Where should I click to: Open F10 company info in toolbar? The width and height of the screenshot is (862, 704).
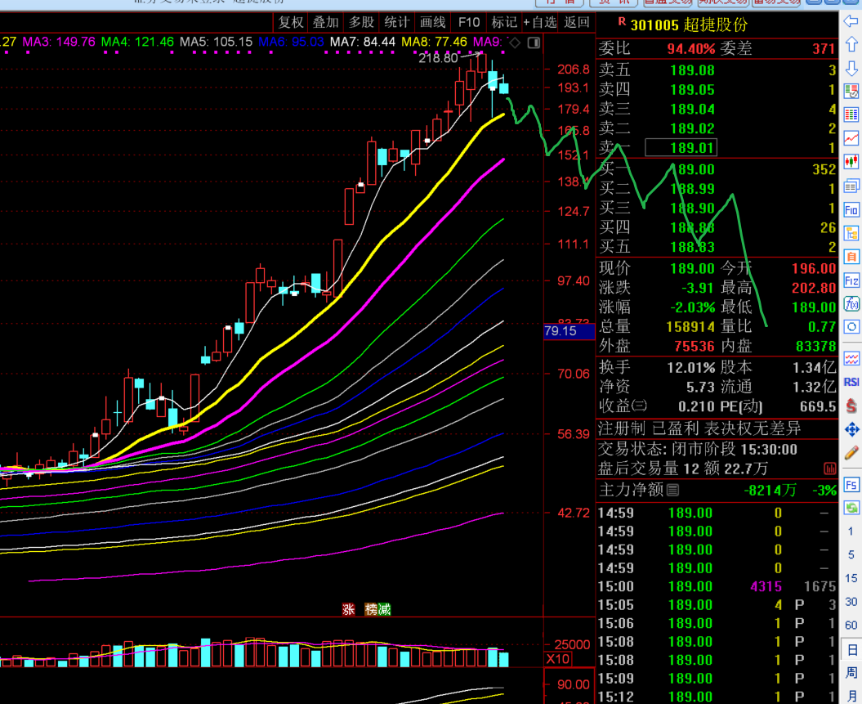(468, 22)
